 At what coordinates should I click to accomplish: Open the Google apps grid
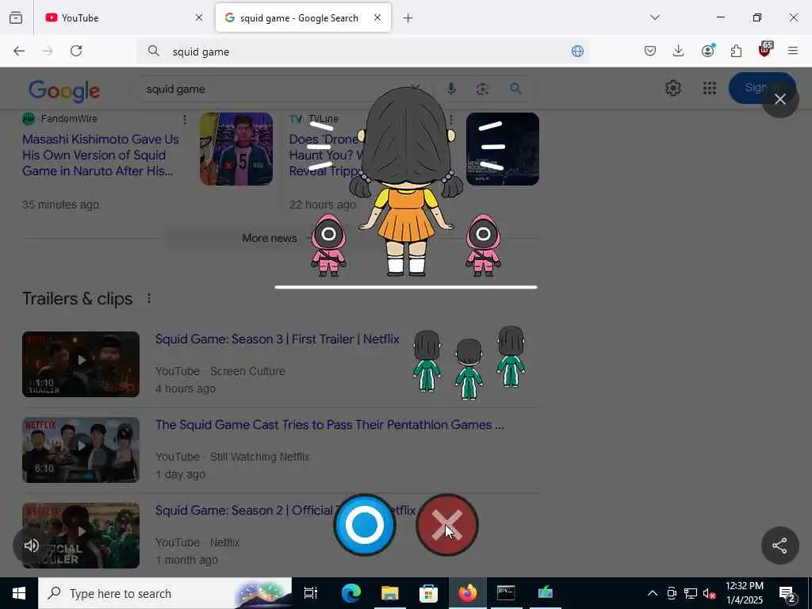pos(710,88)
